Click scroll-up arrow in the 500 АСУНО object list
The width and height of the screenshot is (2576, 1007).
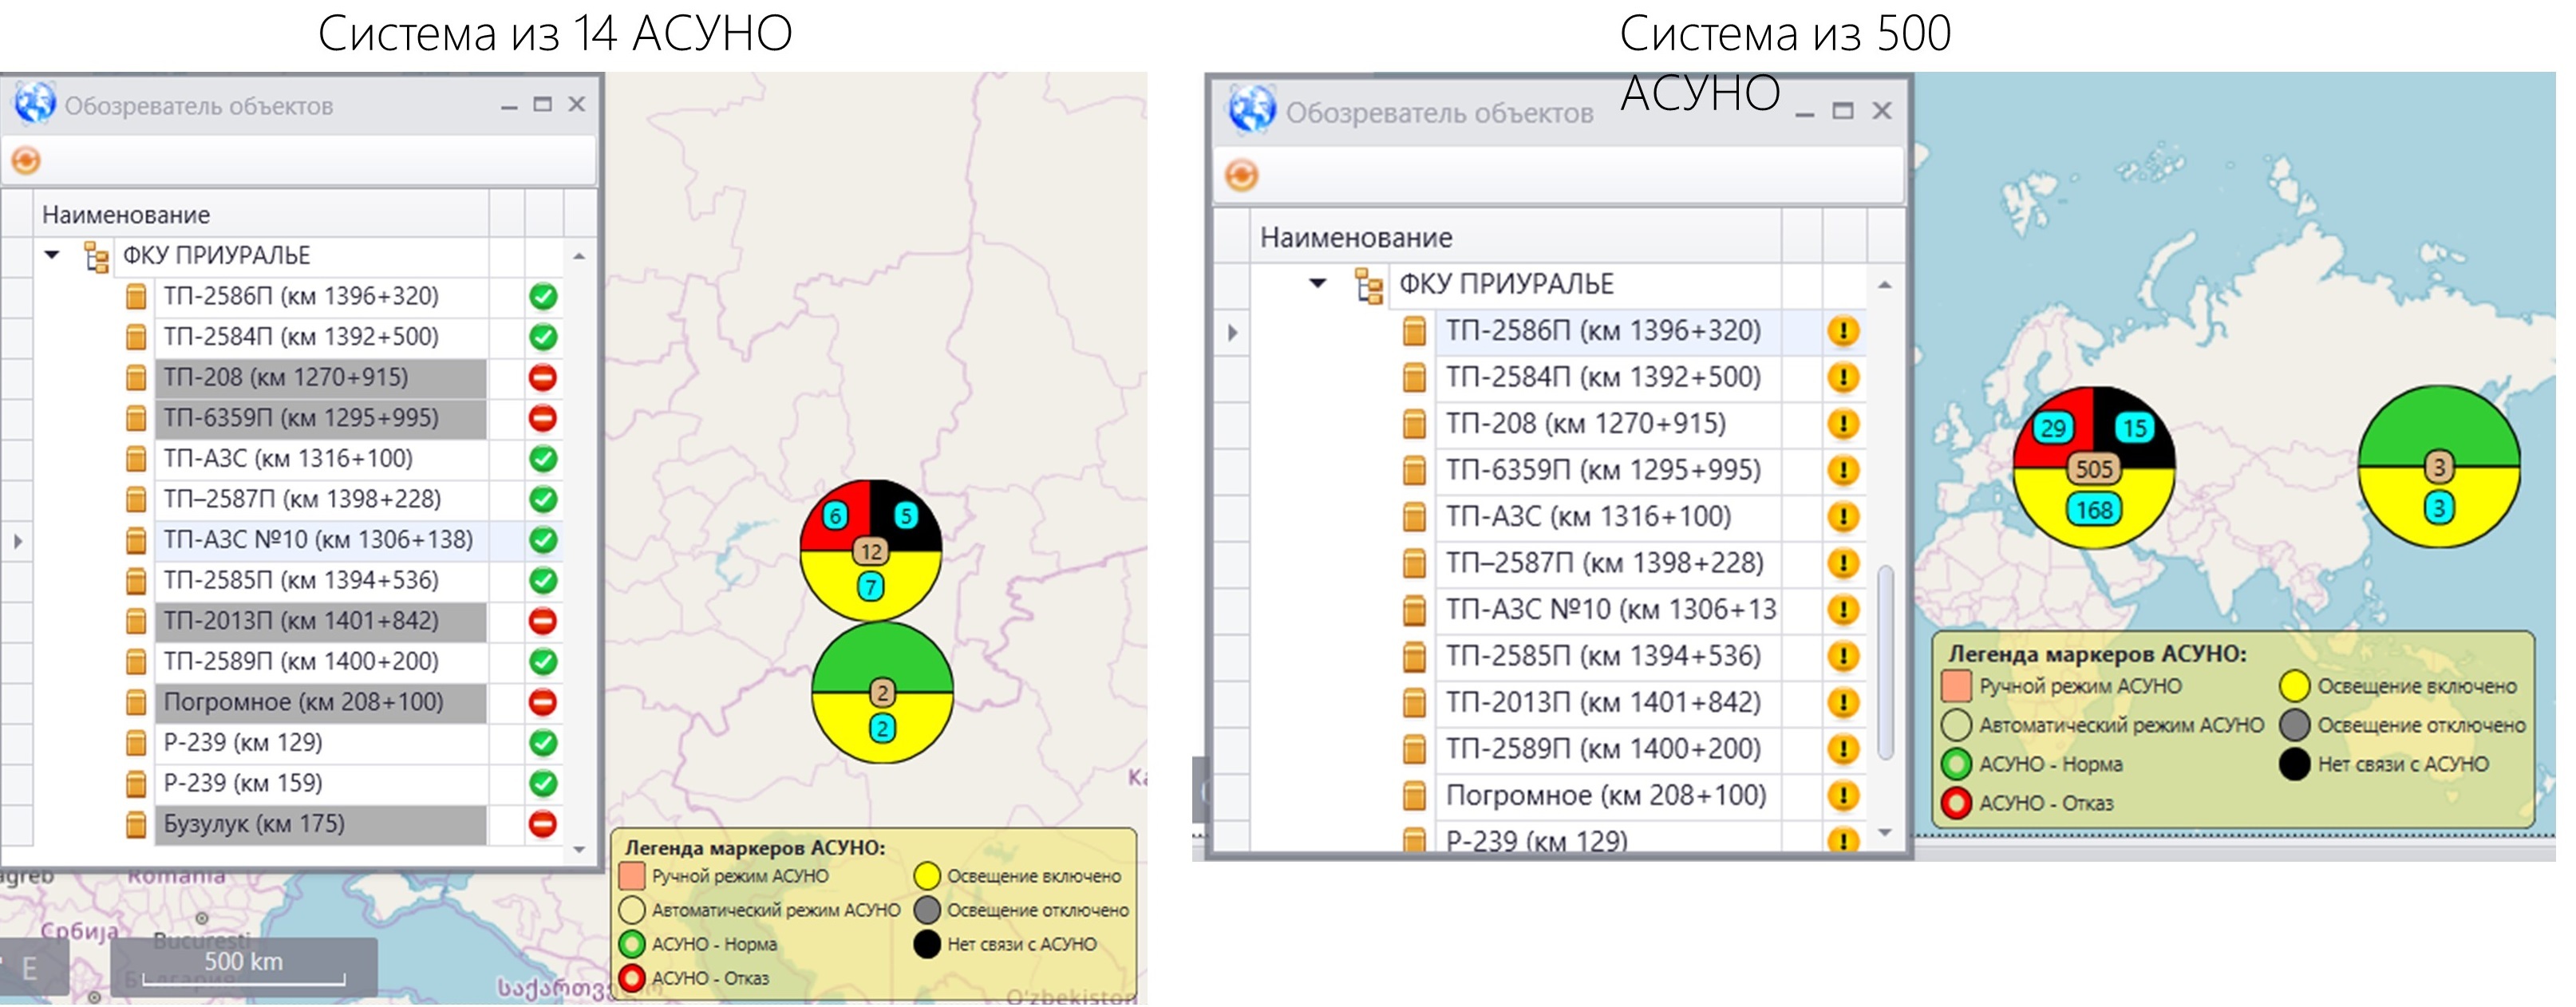[x=1884, y=286]
